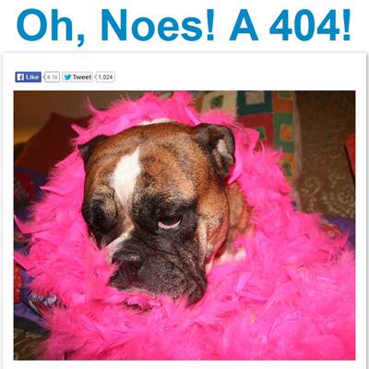Click the pink feather boa below the dog
Screen dimensions: 369x369
coord(200,329)
